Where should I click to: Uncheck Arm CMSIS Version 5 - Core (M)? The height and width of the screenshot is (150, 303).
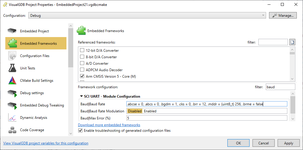[82, 76]
